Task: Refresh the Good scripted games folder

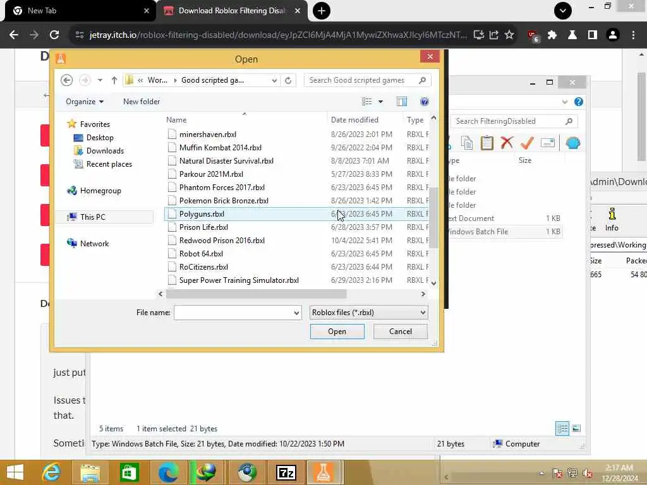Action: 288,80
